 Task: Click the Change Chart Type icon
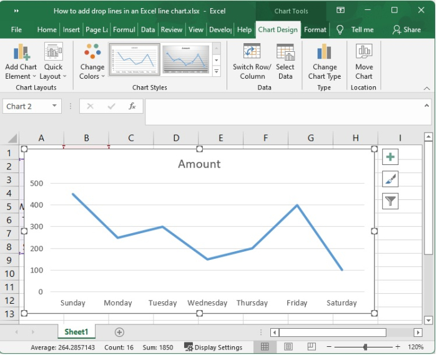tap(324, 52)
